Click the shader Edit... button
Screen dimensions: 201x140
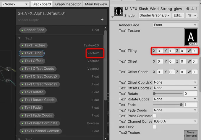point(178,15)
